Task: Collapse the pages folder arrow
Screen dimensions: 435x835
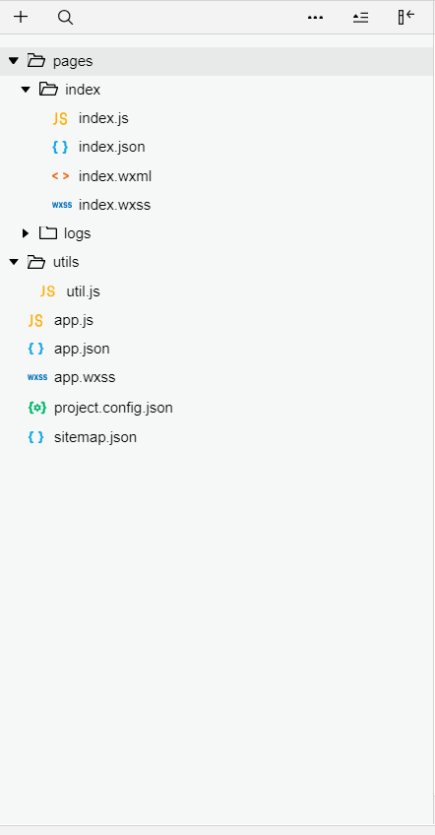Action: (x=14, y=61)
